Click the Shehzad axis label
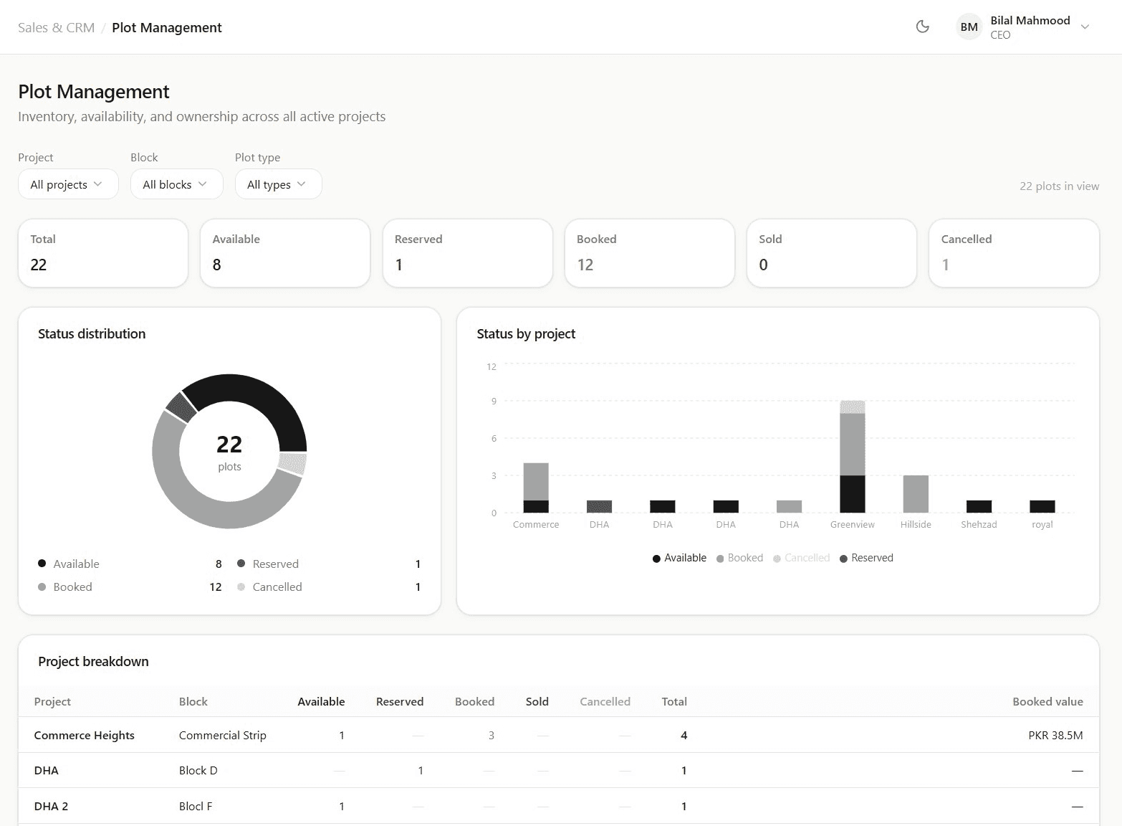Image resolution: width=1122 pixels, height=826 pixels. (979, 524)
